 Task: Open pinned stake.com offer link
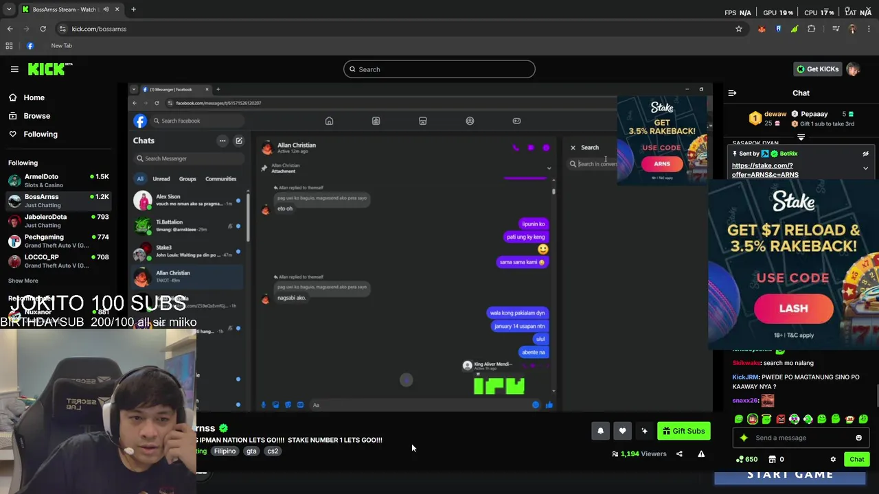tap(765, 170)
